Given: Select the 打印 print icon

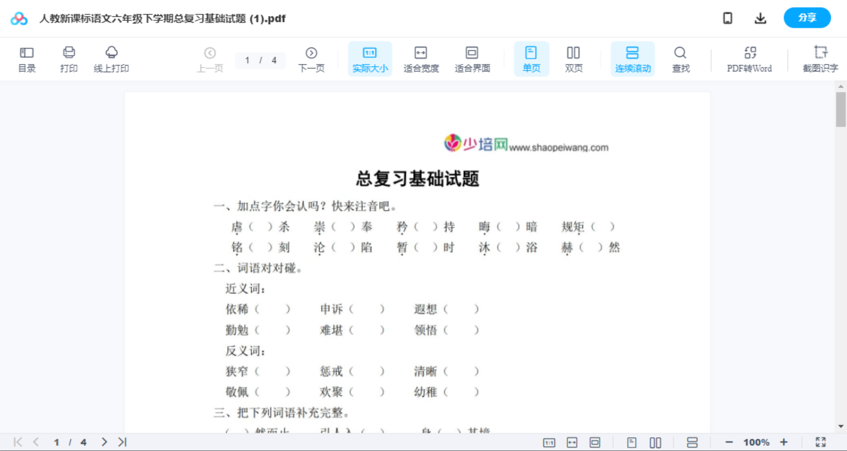Looking at the screenshot, I should pos(68,59).
